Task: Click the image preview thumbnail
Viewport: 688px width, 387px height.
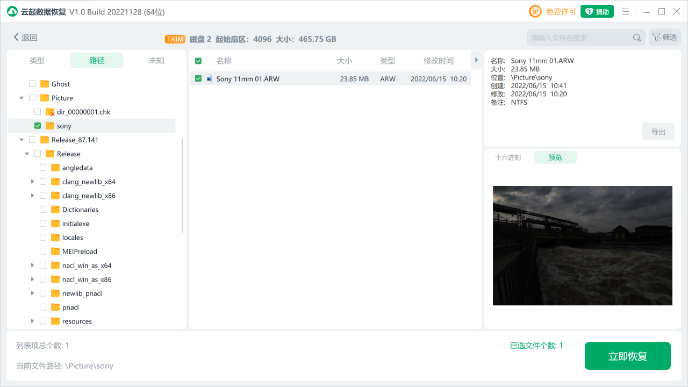Action: 582,246
